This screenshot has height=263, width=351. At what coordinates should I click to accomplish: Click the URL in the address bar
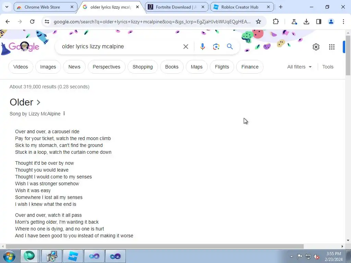152,22
